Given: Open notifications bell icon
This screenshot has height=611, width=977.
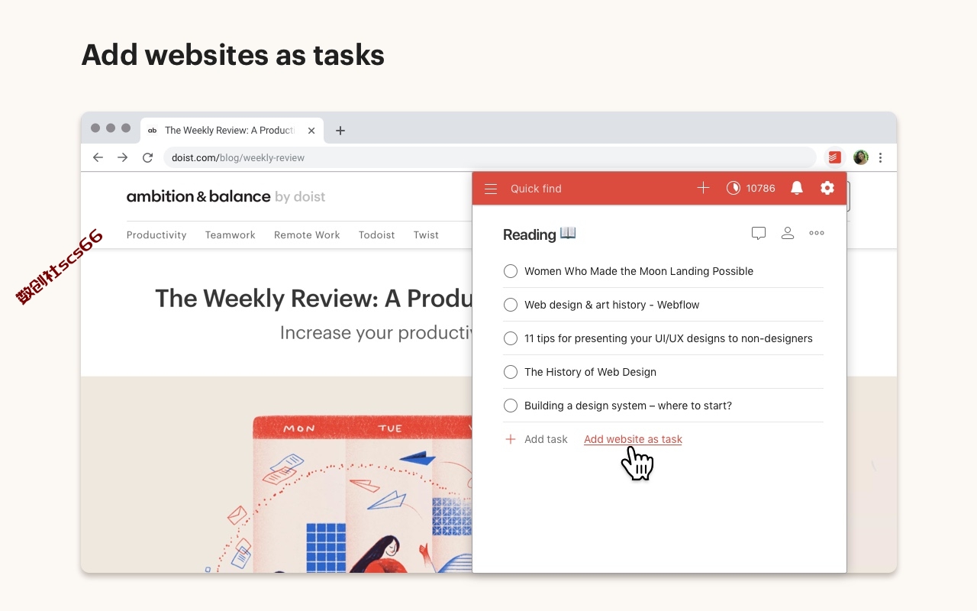Looking at the screenshot, I should tap(797, 188).
